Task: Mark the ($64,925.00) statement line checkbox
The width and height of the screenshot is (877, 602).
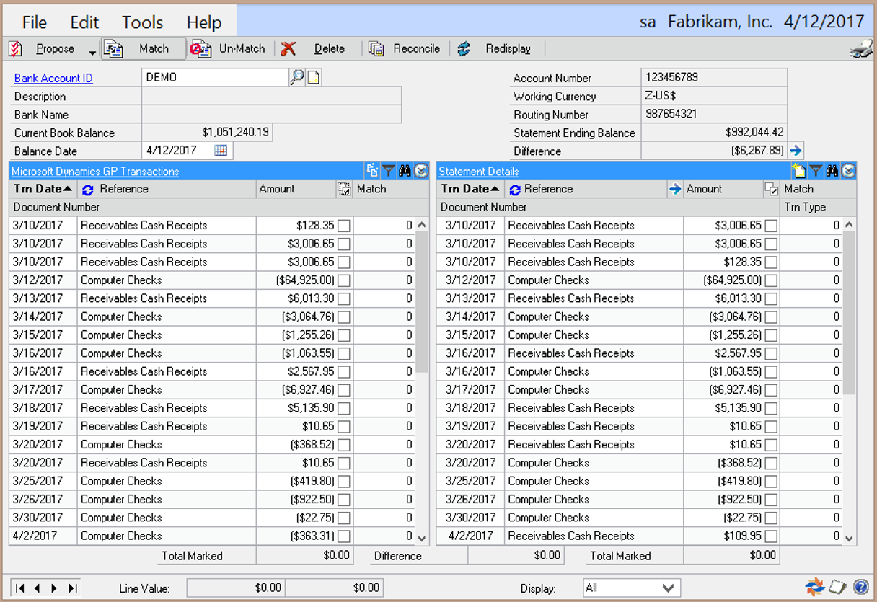Action: coord(771,280)
